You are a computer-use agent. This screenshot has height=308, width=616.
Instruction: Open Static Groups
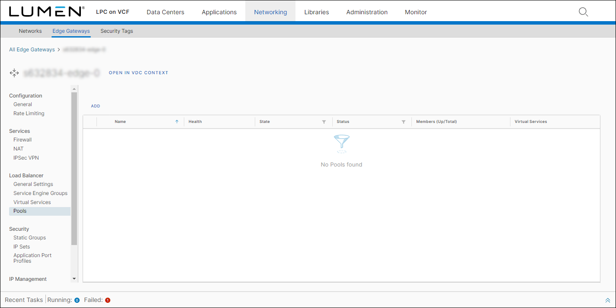coord(29,238)
